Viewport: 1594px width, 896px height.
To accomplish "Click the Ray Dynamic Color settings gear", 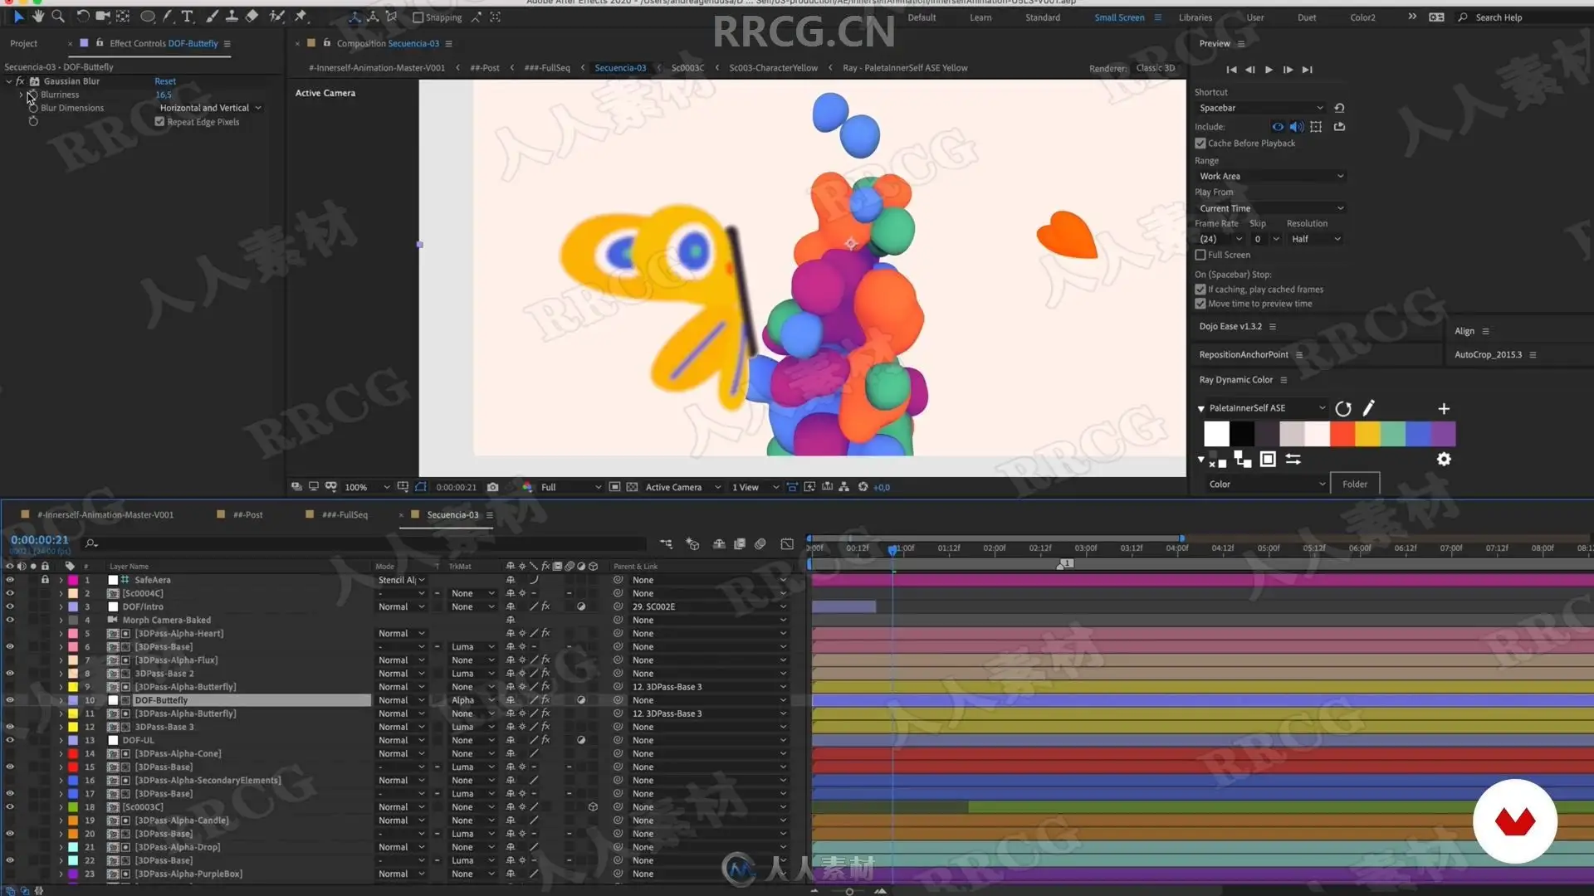I will pyautogui.click(x=1444, y=459).
